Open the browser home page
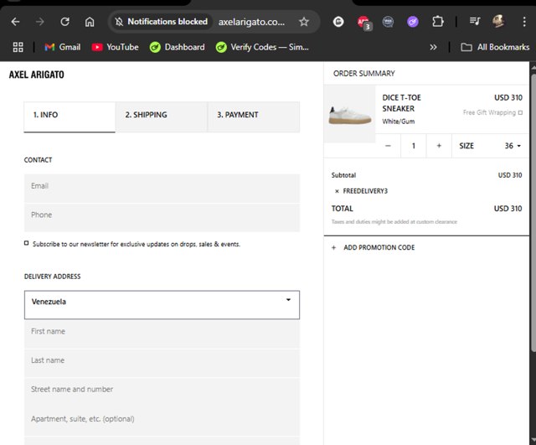Screen dimensions: 536x445 coord(90,22)
